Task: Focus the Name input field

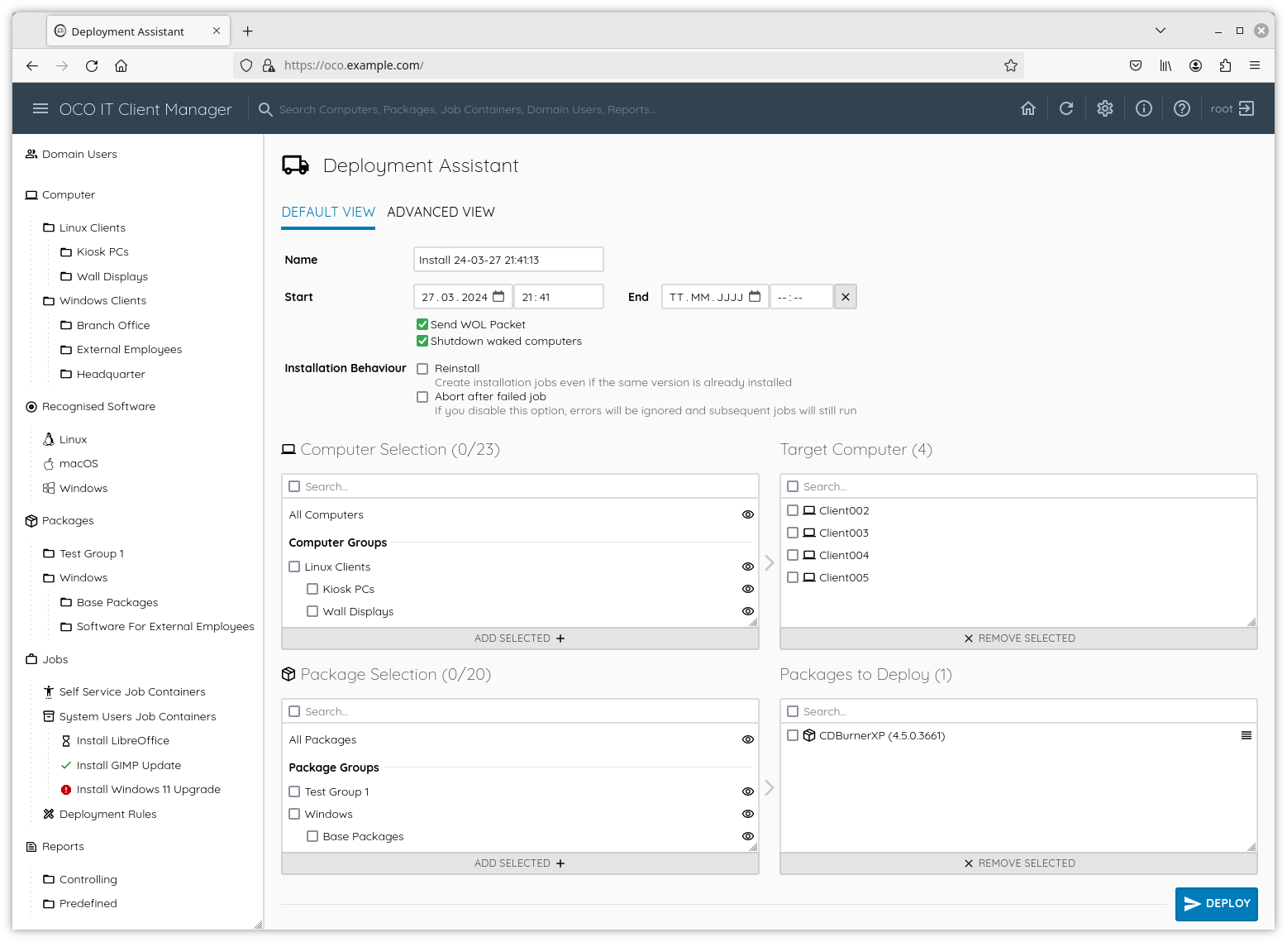Action: click(x=508, y=260)
